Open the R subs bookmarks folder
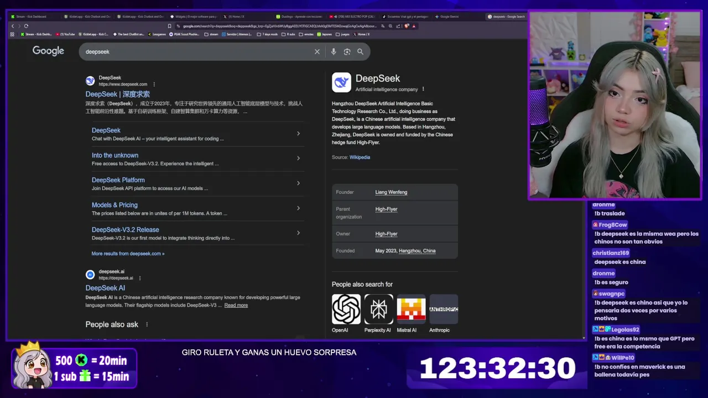The width and height of the screenshot is (708, 398). point(288,34)
